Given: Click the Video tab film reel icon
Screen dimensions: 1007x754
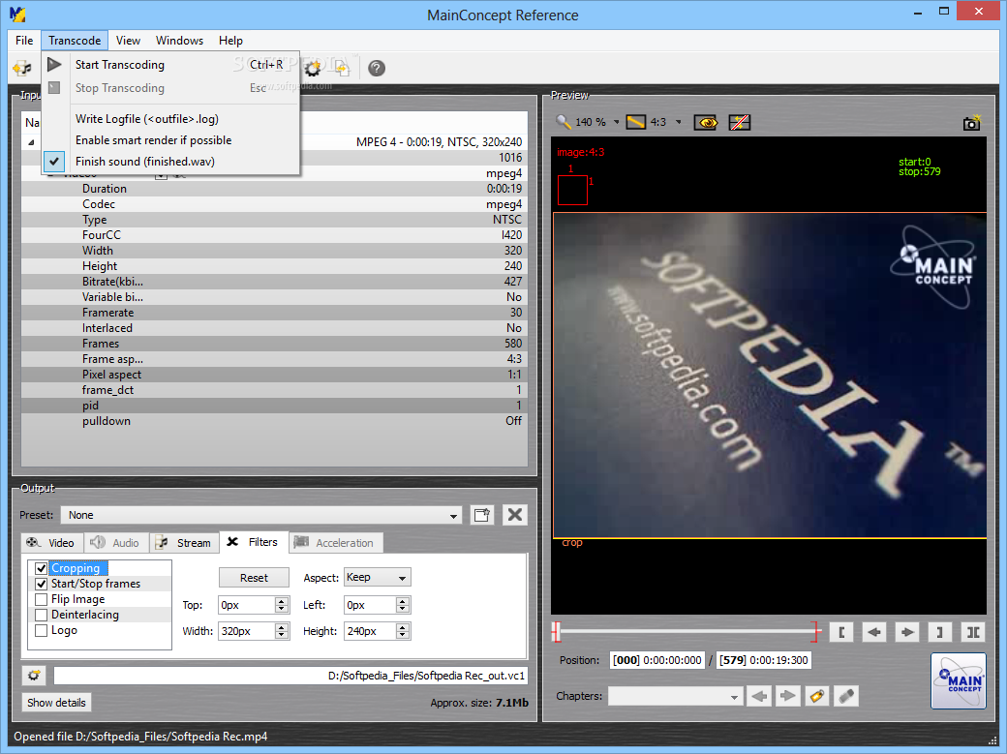Looking at the screenshot, I should [33, 543].
